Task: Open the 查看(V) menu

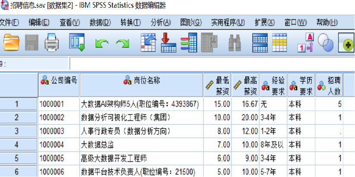Action: (70, 22)
